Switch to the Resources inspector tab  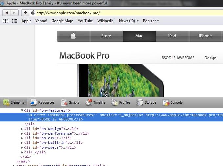[x=43, y=102]
